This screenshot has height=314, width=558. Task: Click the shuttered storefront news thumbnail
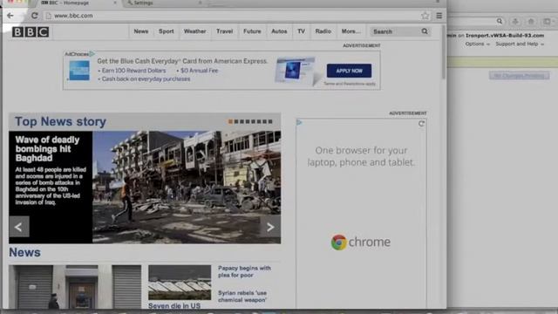[75, 287]
